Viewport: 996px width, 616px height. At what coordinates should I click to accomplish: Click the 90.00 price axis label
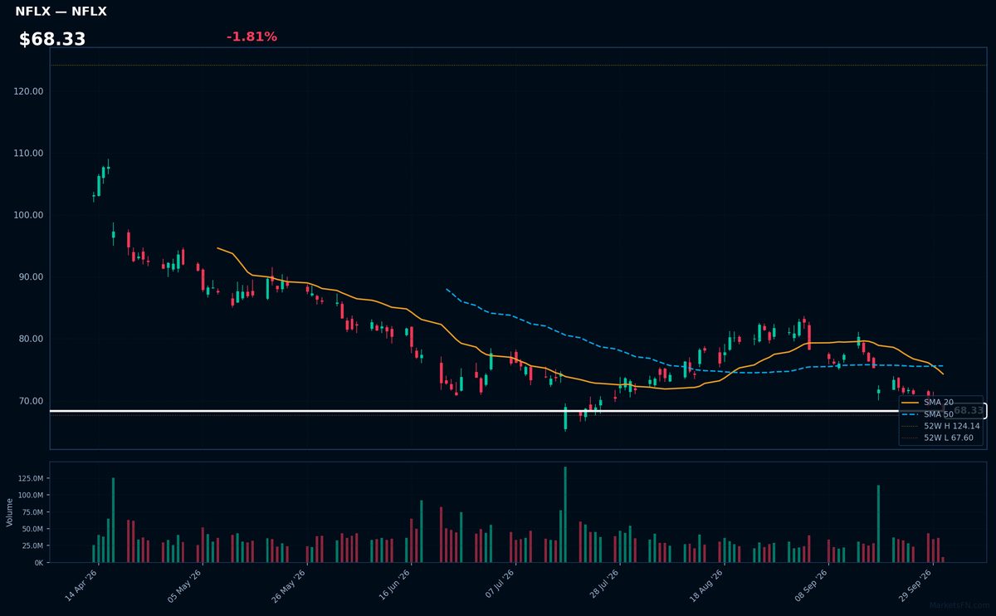[x=31, y=277]
